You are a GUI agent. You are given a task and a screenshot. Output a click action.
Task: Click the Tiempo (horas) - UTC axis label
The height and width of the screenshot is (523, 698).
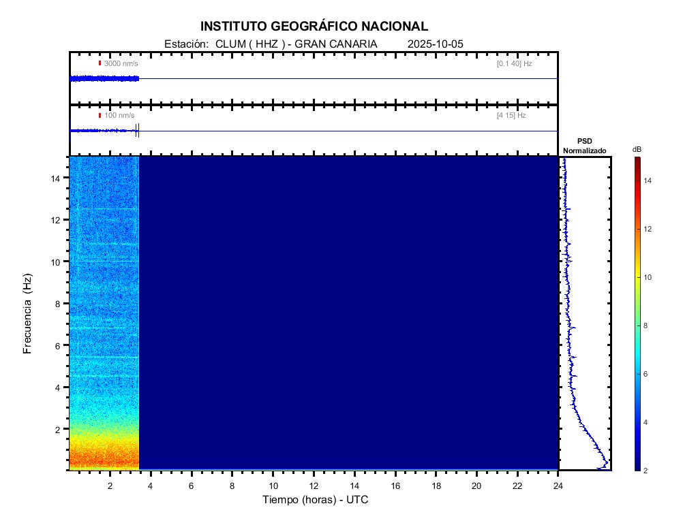(316, 500)
